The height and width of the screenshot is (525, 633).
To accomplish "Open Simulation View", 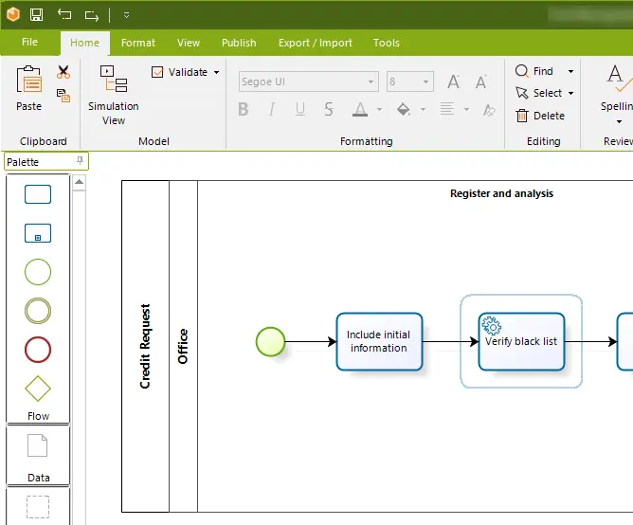I will click(114, 96).
